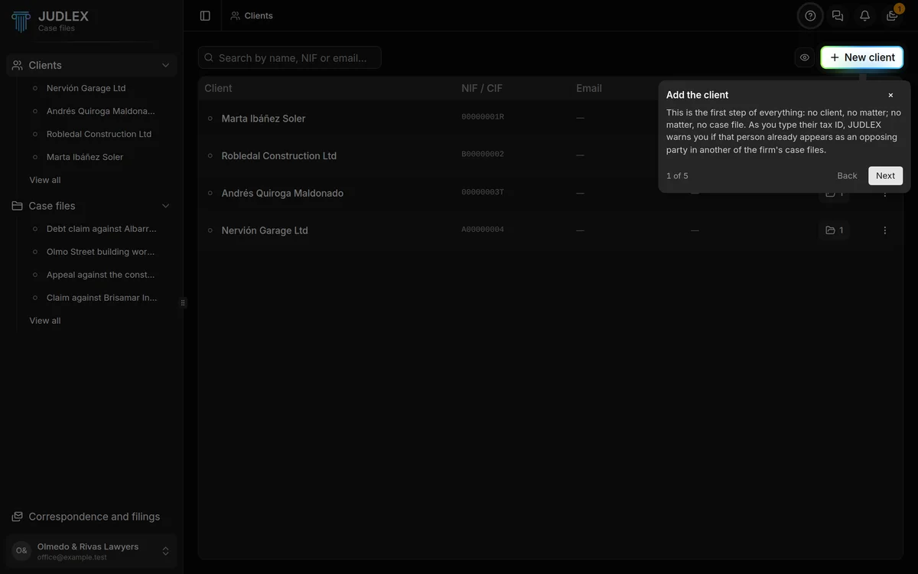Open the Clients section in sidebar
This screenshot has height=574, width=918.
tap(91, 65)
